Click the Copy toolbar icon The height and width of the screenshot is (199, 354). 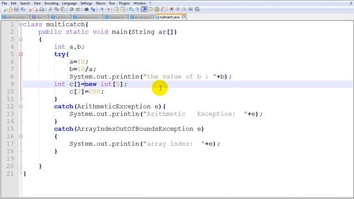(56, 9)
